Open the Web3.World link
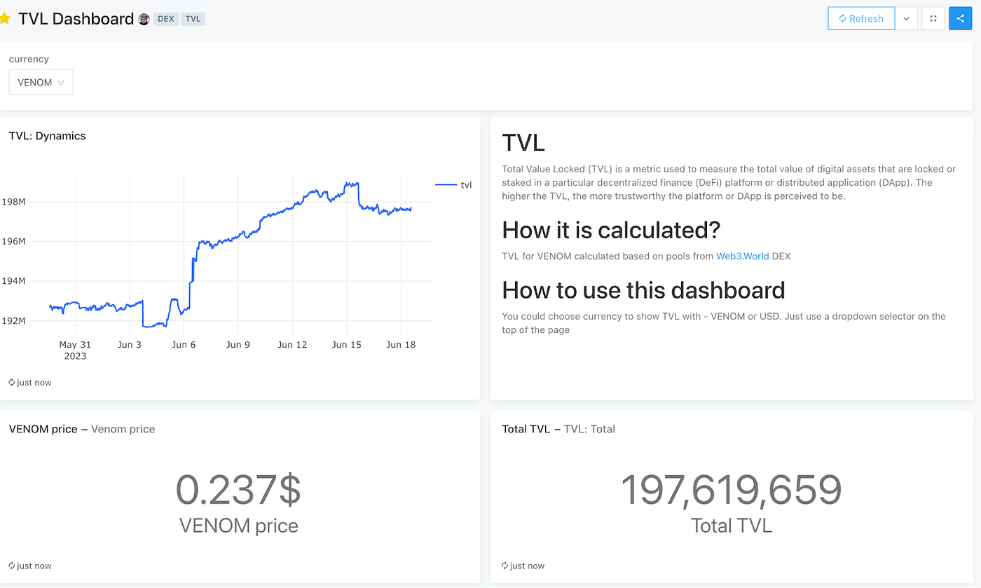This screenshot has width=981, height=588. 742,257
